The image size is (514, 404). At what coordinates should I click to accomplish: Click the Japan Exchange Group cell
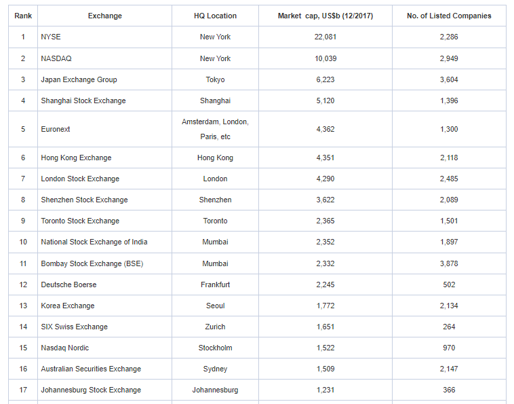coord(79,79)
